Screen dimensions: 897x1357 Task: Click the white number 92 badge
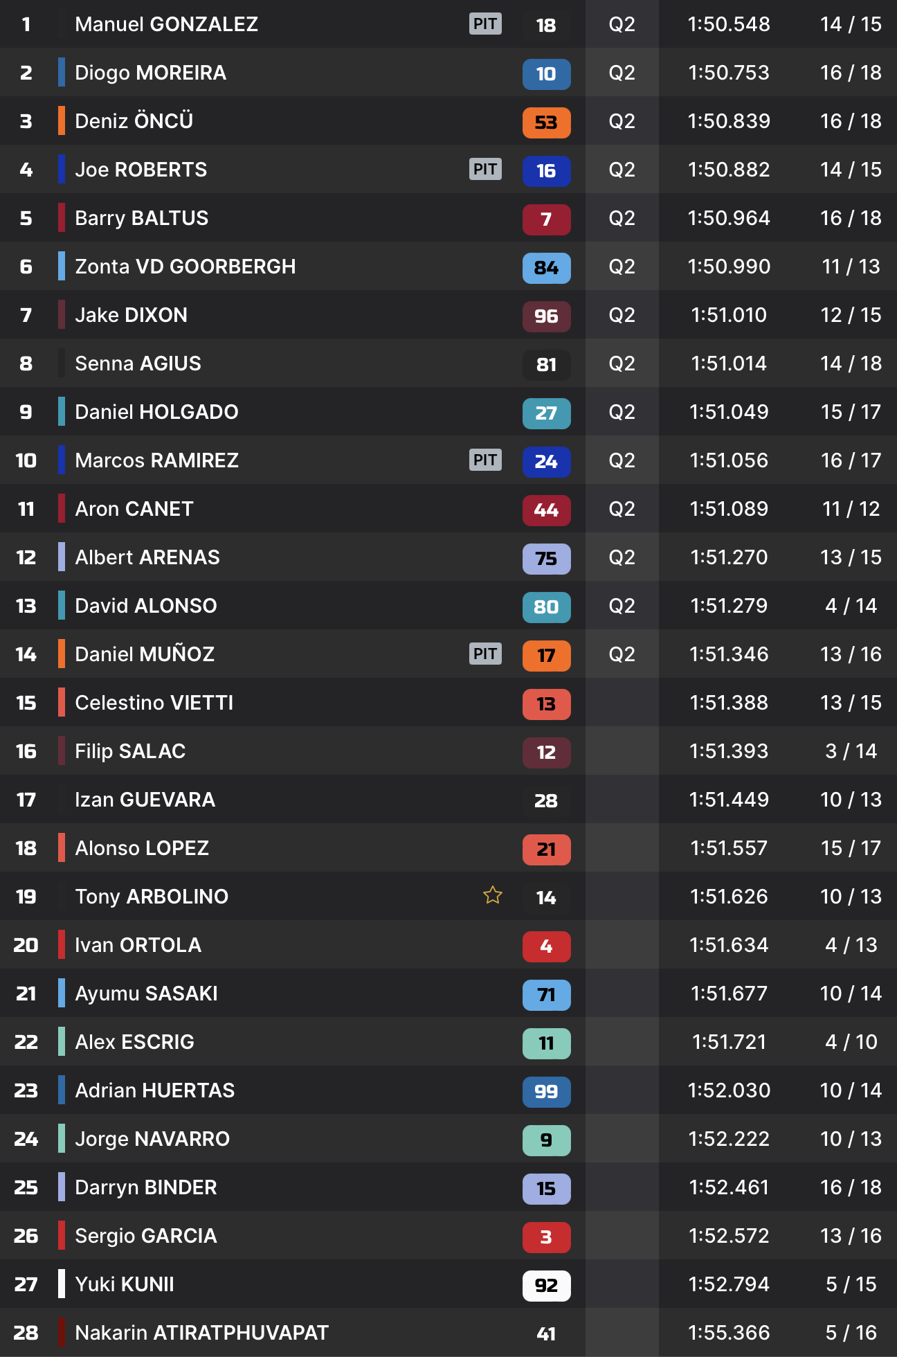pos(546,1286)
